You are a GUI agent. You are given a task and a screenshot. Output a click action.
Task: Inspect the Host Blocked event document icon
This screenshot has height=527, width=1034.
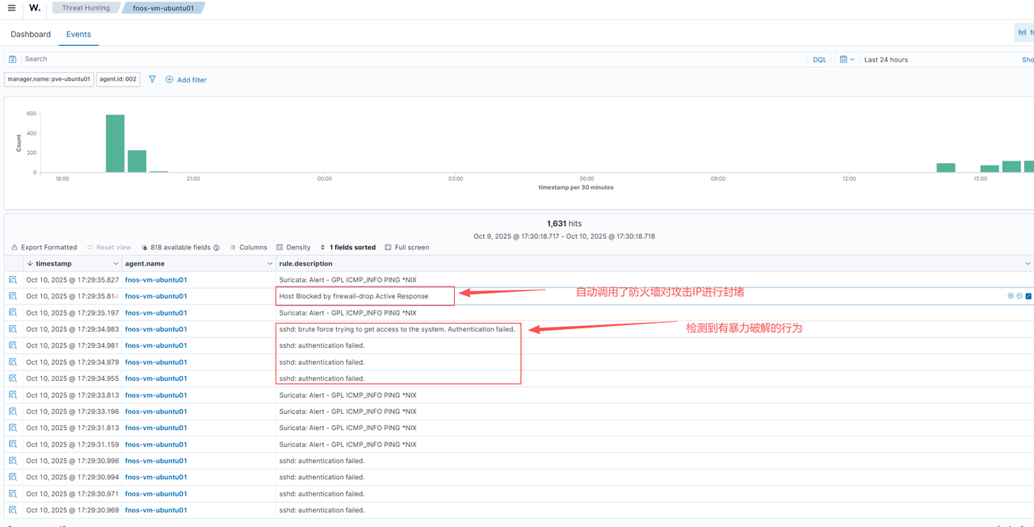coord(13,296)
